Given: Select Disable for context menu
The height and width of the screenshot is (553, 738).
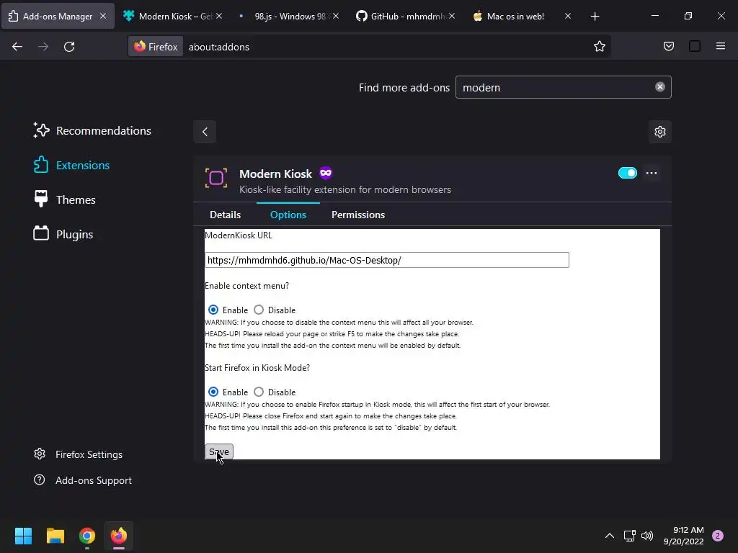Looking at the screenshot, I should [x=259, y=310].
